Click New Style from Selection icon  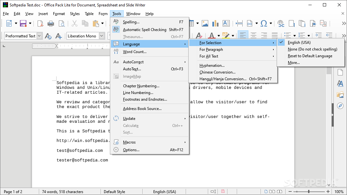pyautogui.click(x=58, y=36)
